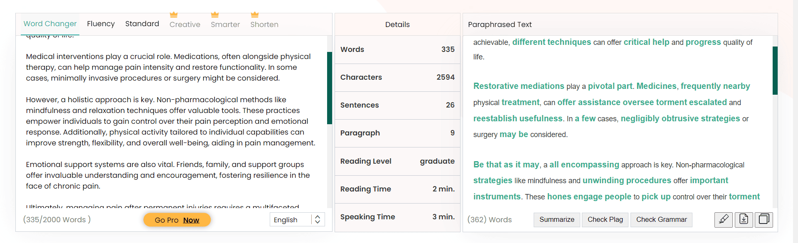Click the paraphrased text scrollbar thumb

[x=775, y=71]
